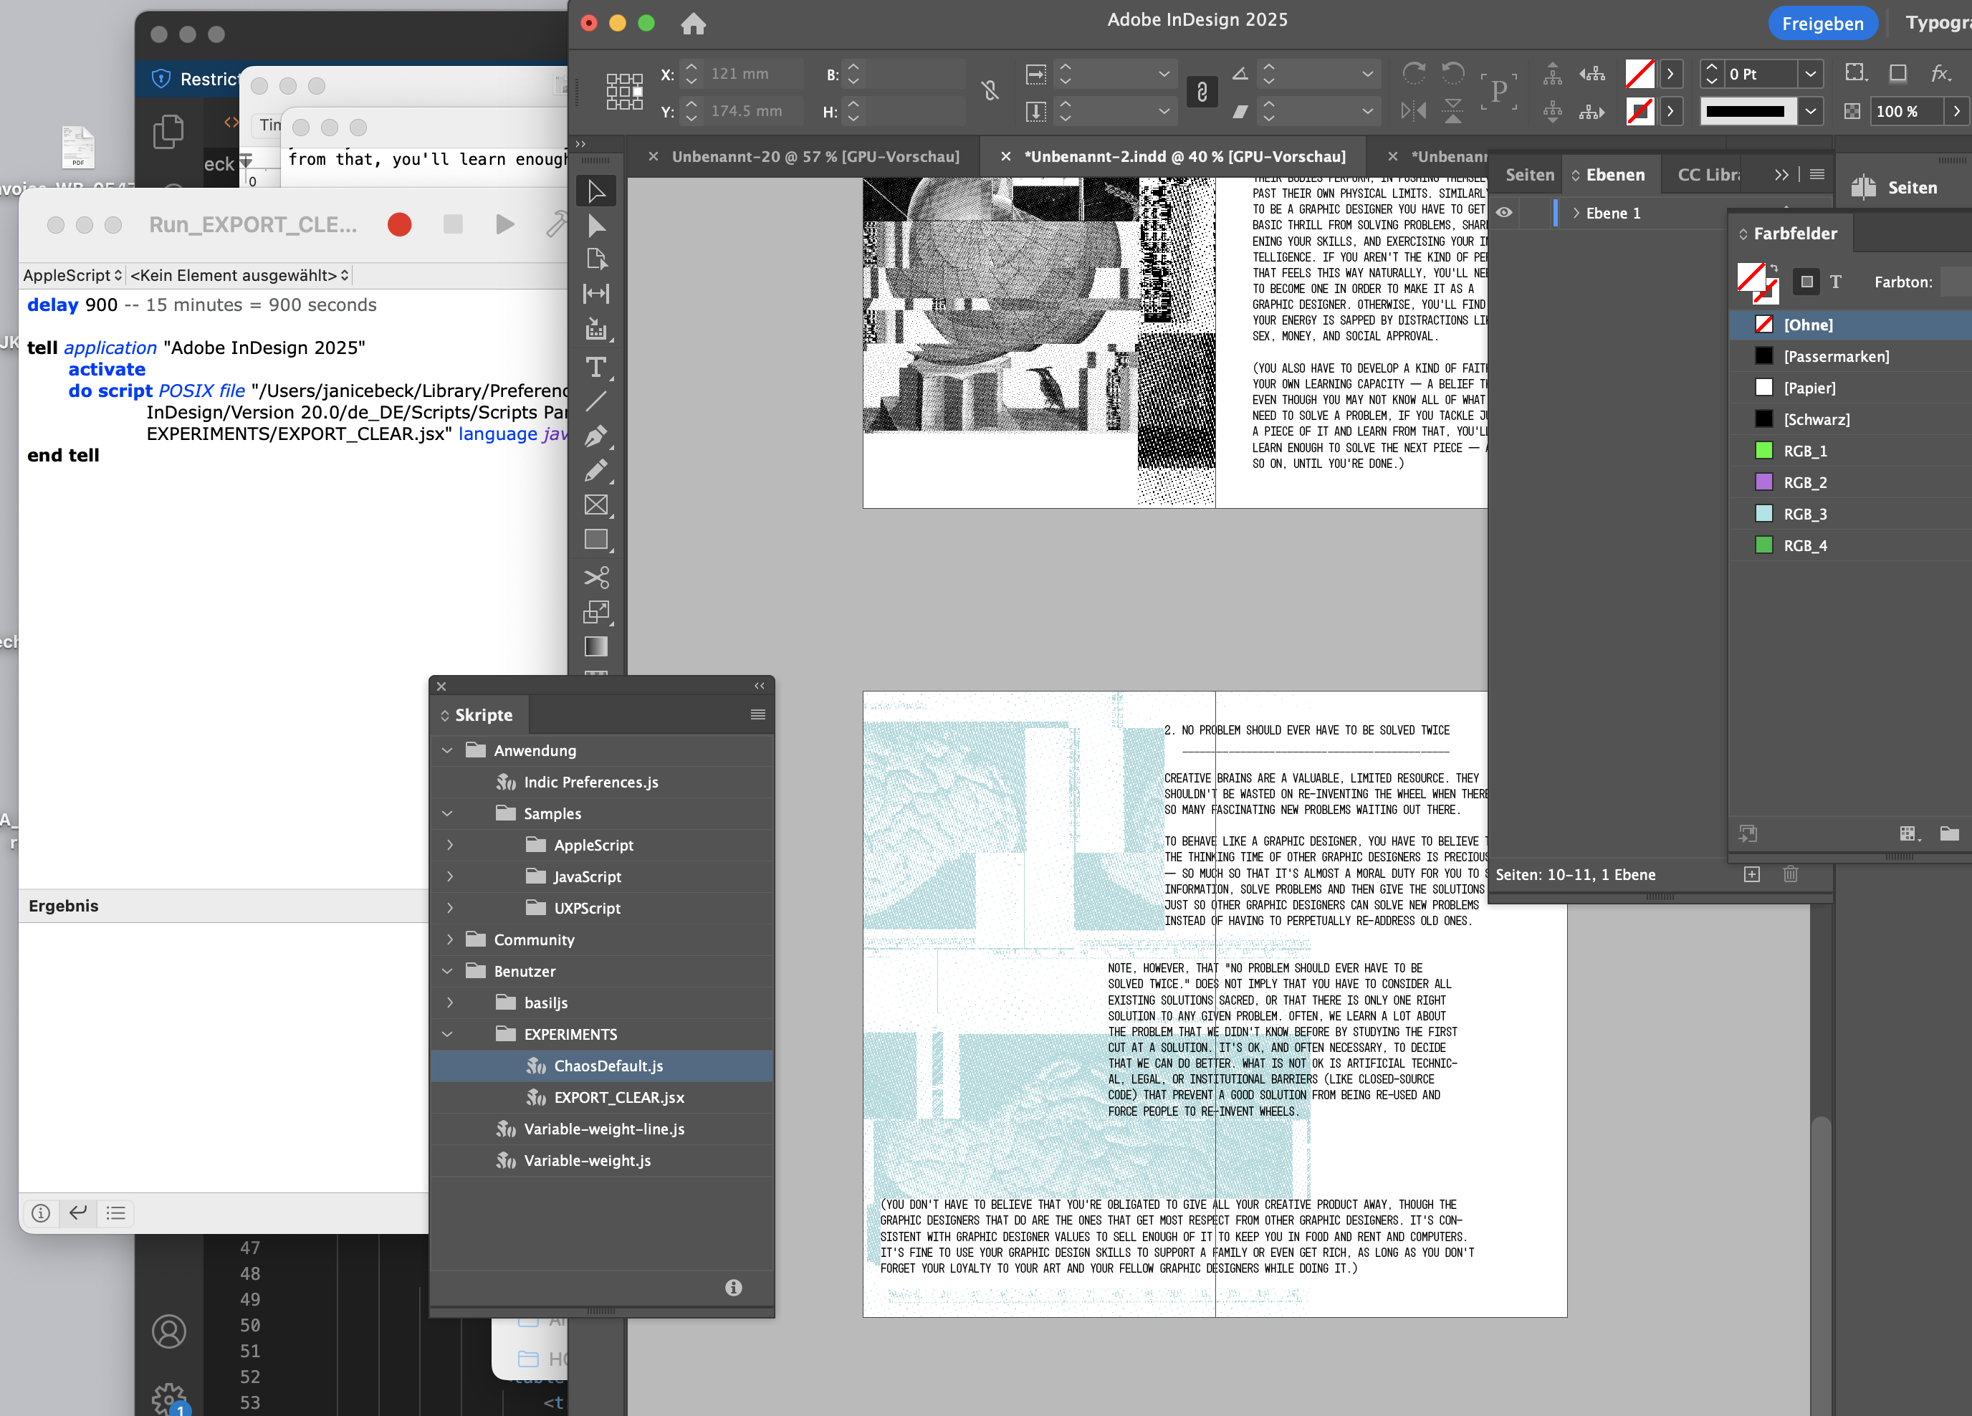Select the Gradient Swatch tool
The image size is (1972, 1416).
(596, 646)
